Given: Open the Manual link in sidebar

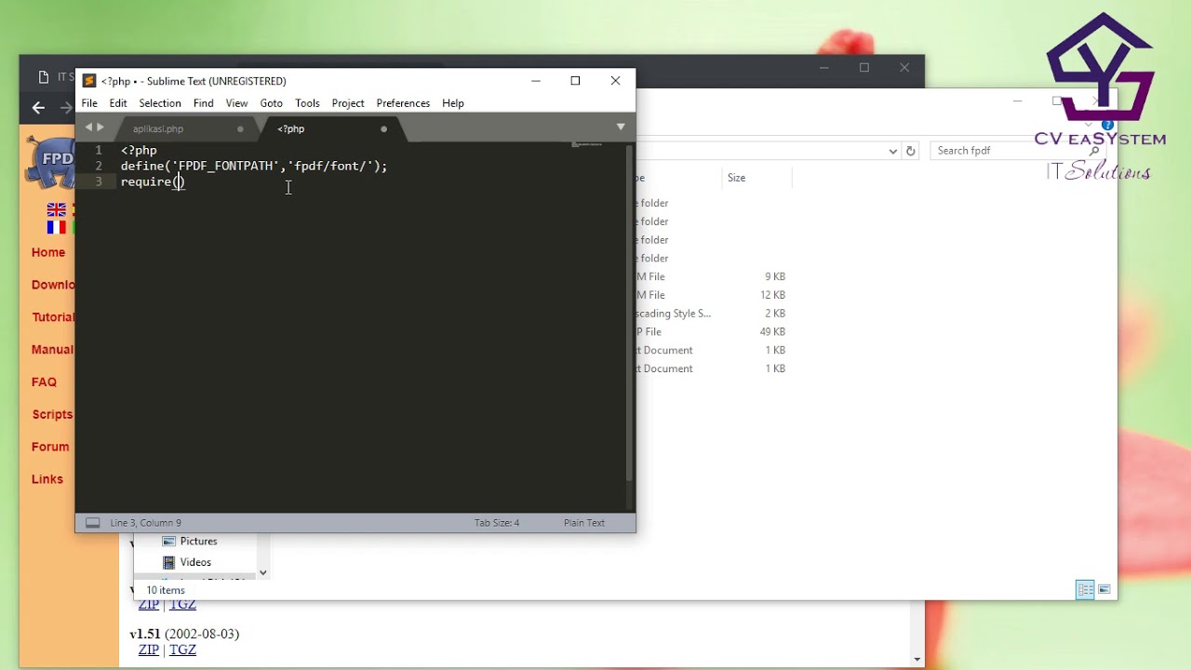Looking at the screenshot, I should click(x=52, y=350).
